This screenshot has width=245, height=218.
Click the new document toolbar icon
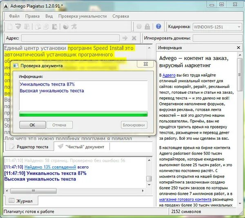pos(10,26)
